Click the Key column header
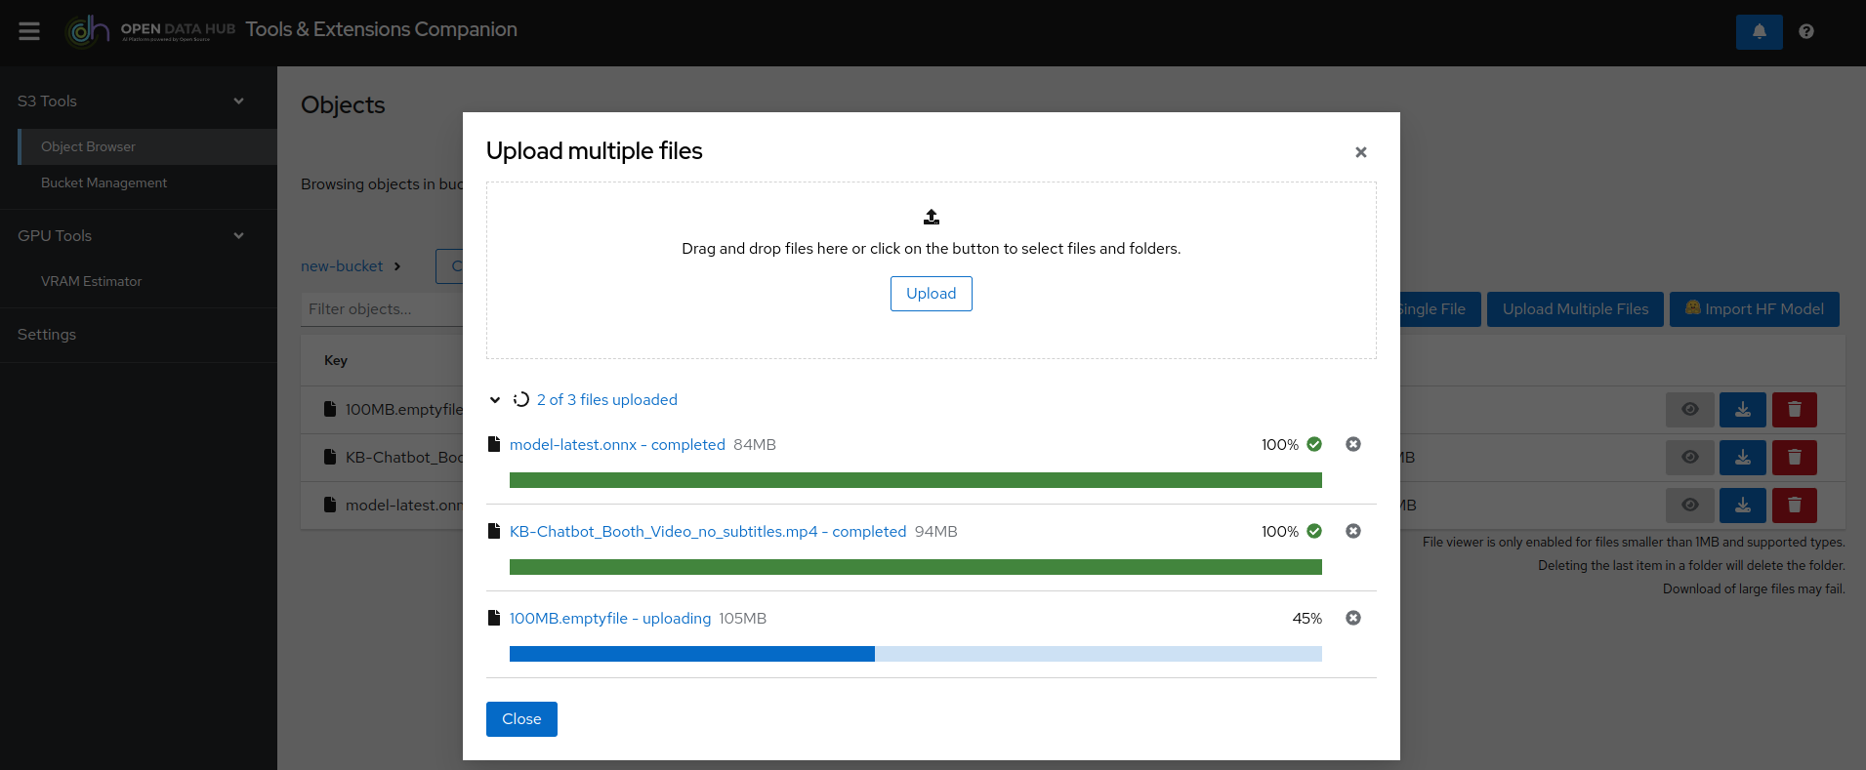 (336, 361)
